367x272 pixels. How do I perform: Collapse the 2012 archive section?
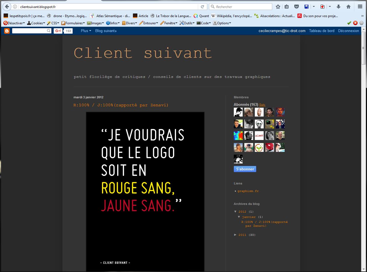235,212
